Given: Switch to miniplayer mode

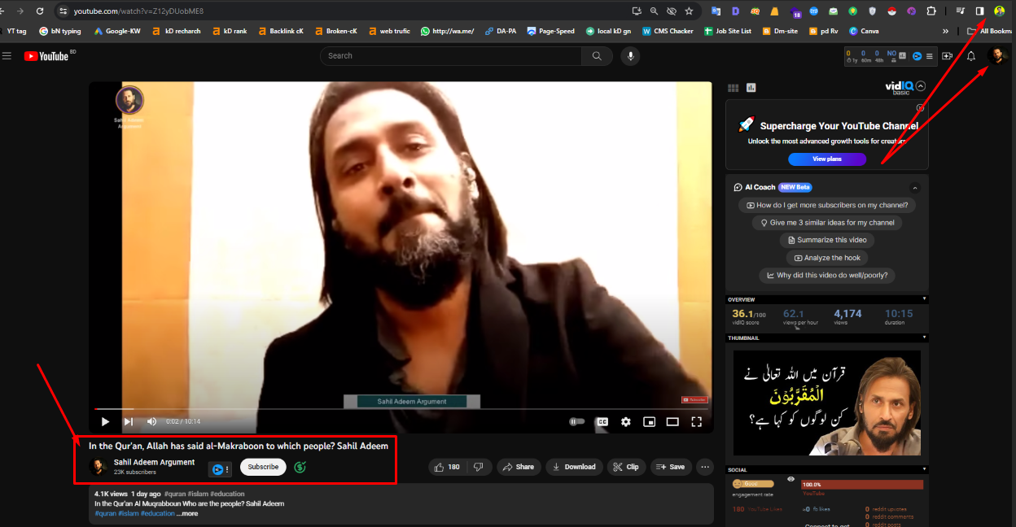Looking at the screenshot, I should pos(649,421).
